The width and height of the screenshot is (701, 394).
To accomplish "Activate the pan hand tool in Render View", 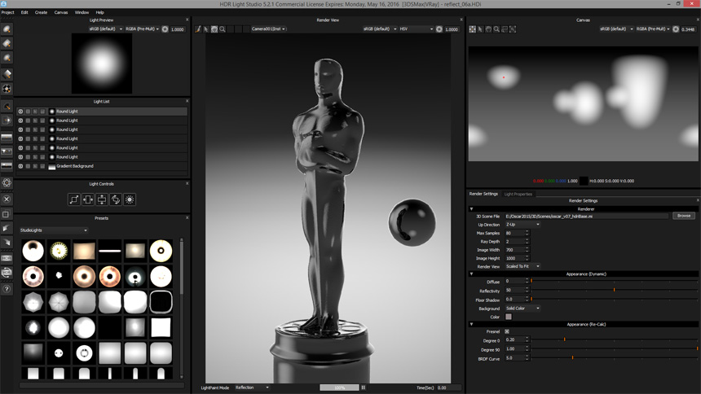I will 214,29.
